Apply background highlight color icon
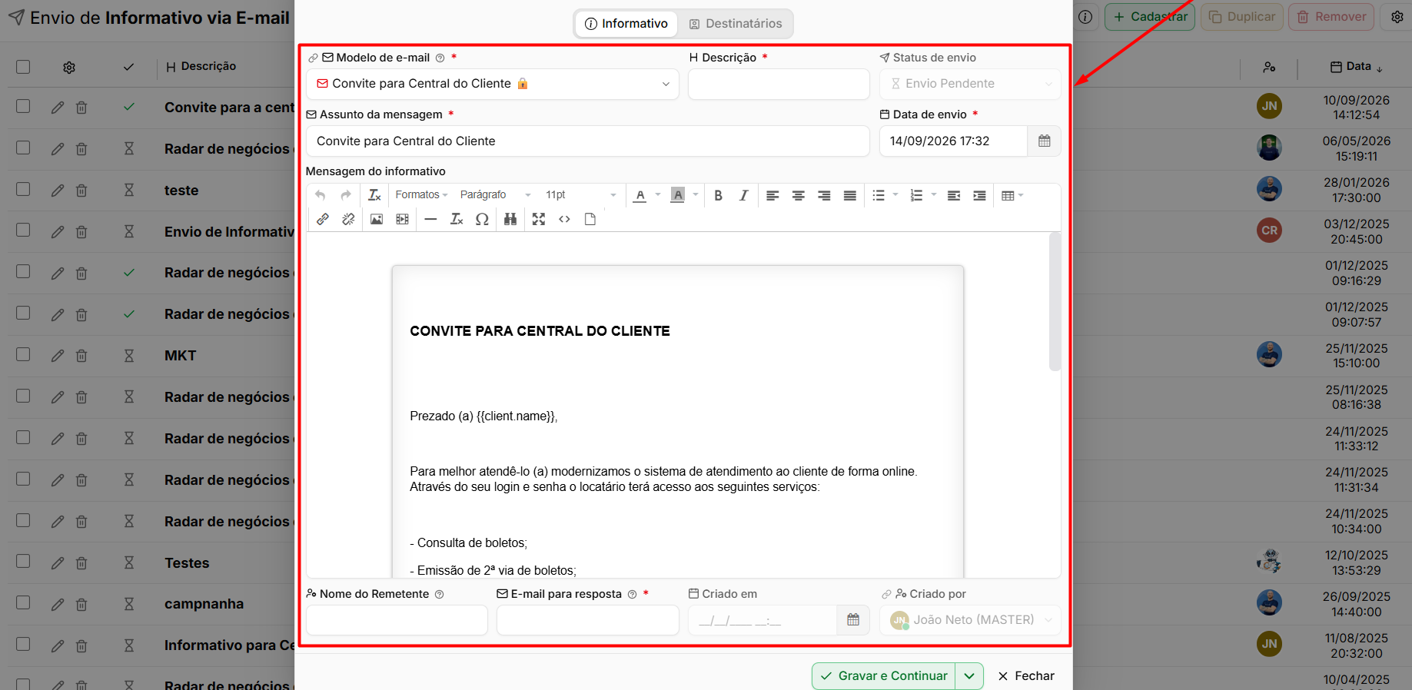Image resolution: width=1412 pixels, height=690 pixels. coord(677,195)
